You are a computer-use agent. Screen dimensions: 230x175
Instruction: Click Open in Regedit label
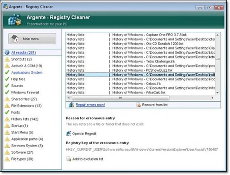point(84,134)
